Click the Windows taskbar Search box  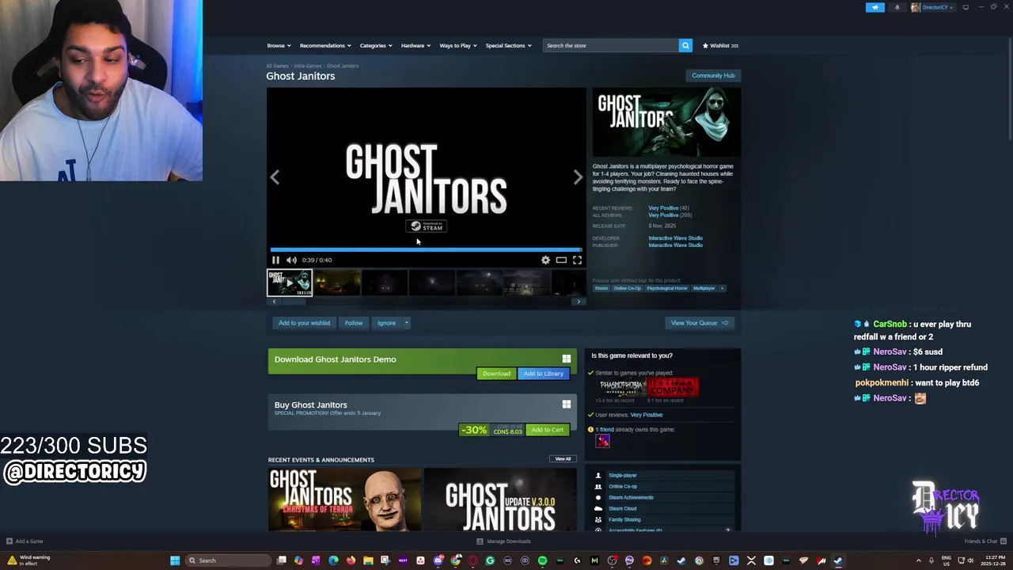(226, 560)
